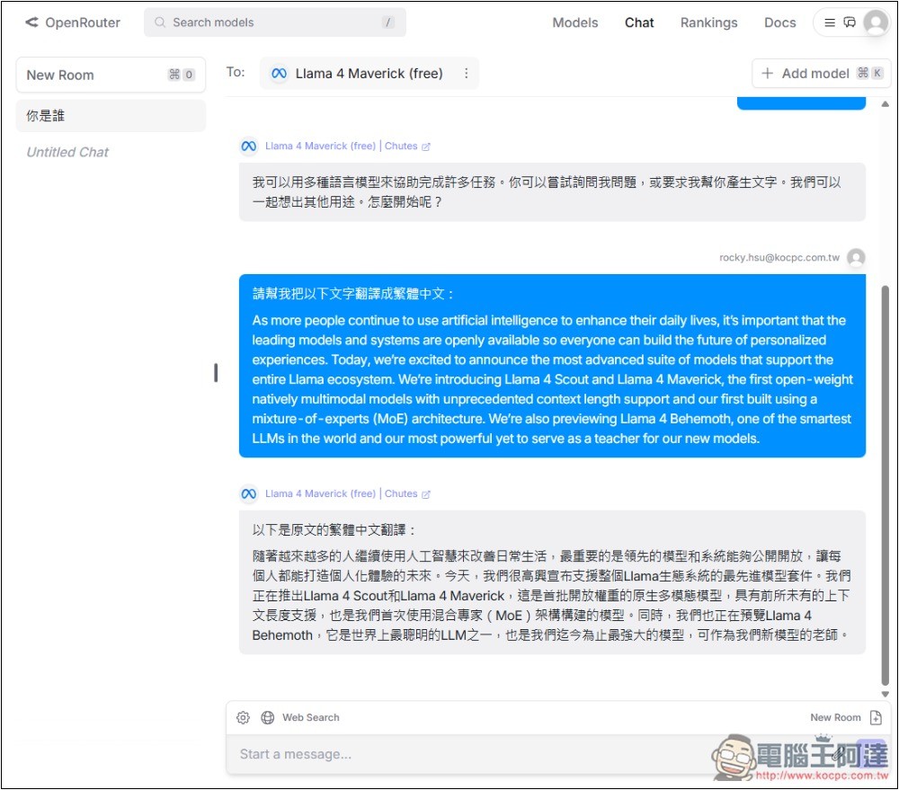Toggle Web Search globe icon
The image size is (899, 790).
267,718
